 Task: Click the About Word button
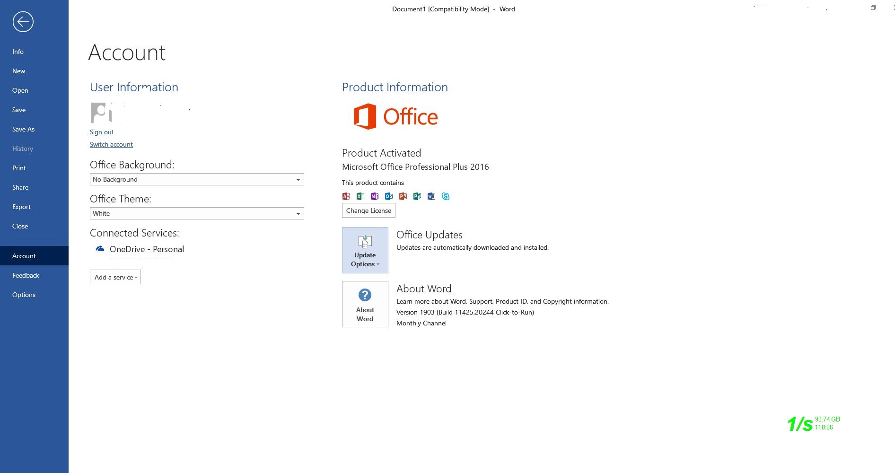click(365, 304)
